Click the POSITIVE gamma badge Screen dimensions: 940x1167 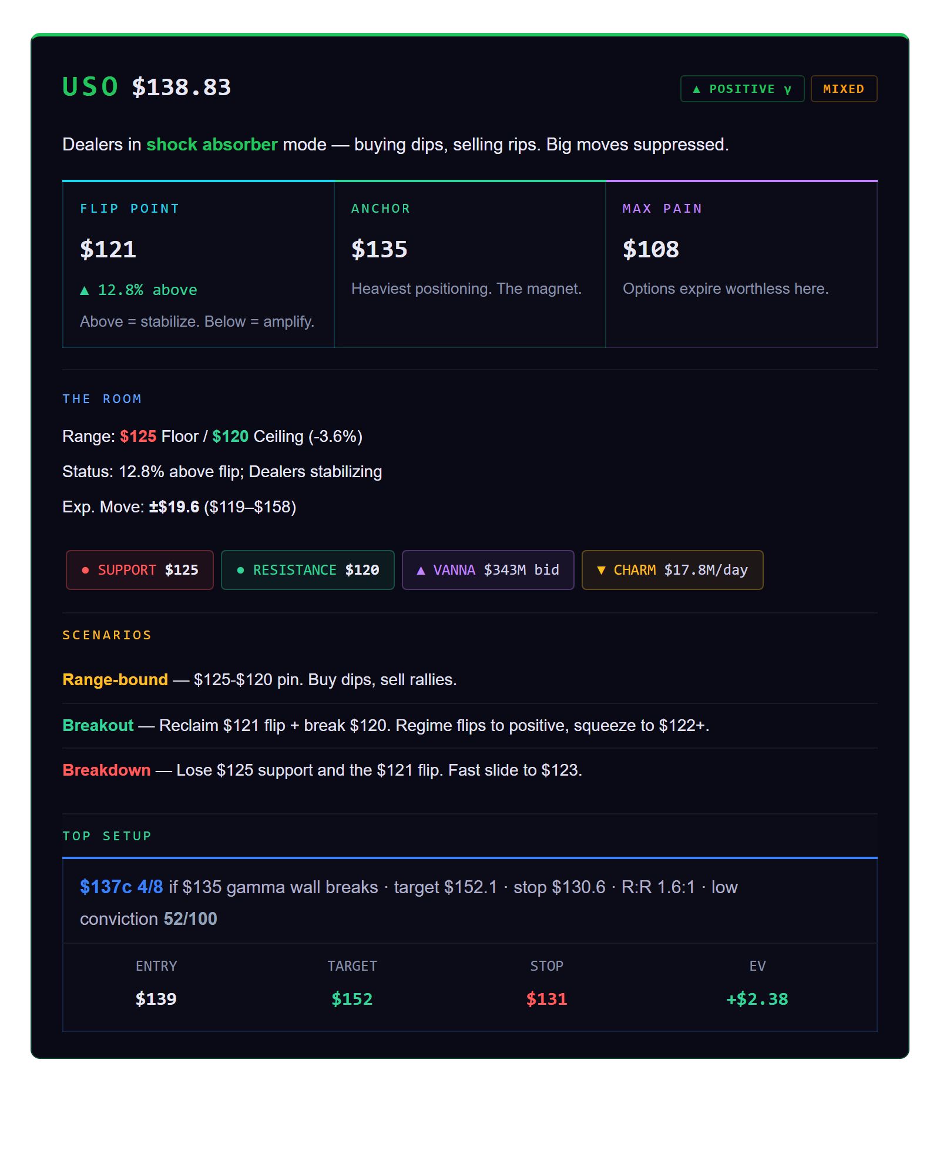pos(741,89)
